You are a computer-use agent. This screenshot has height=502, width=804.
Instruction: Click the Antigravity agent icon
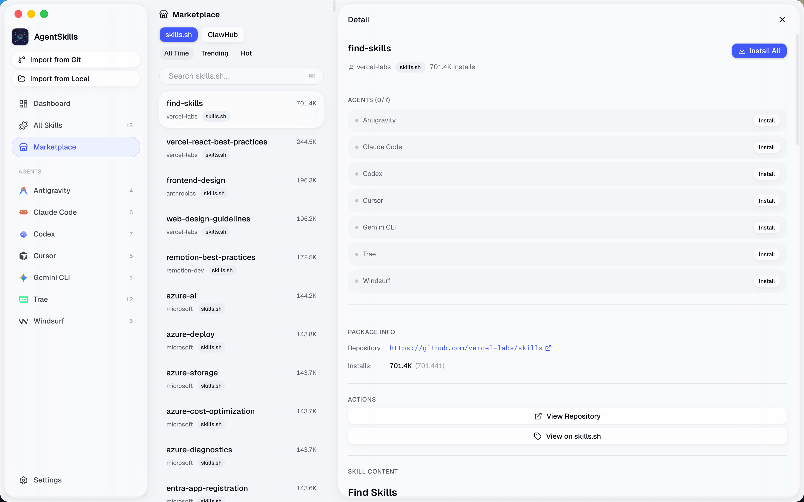click(23, 190)
